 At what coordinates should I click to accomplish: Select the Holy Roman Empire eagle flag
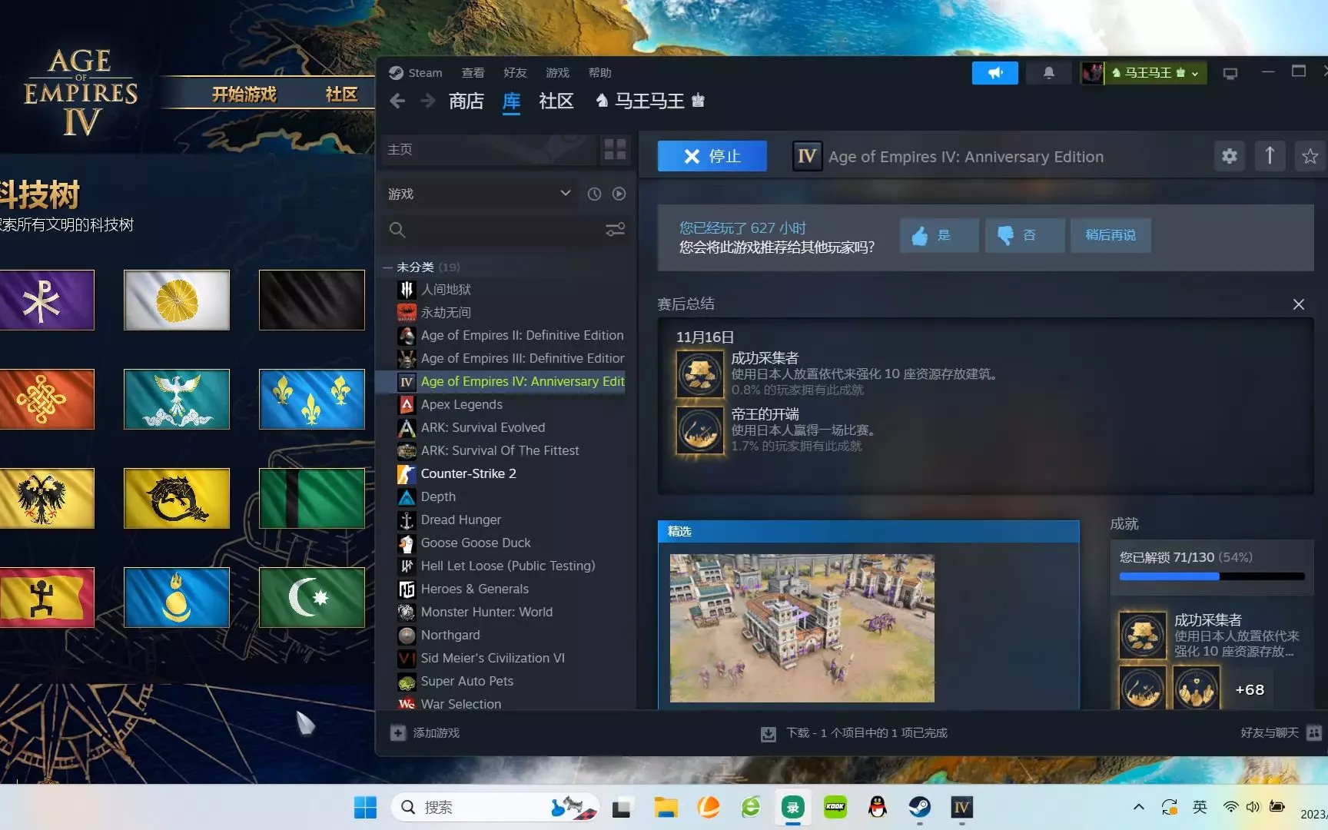(x=47, y=498)
